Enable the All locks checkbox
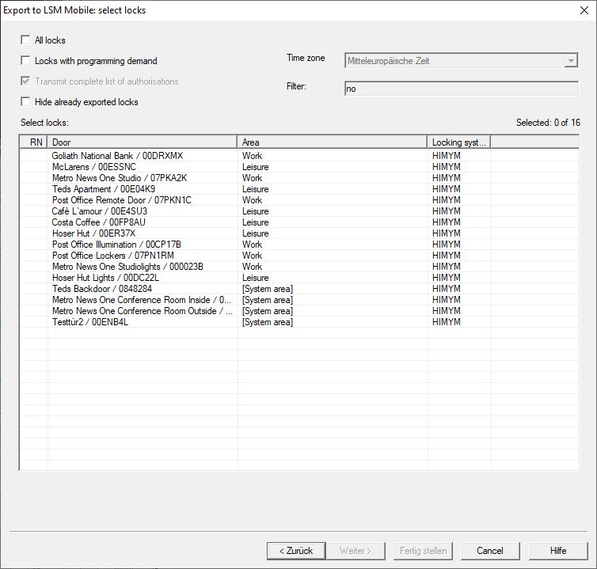This screenshot has height=569, width=597. click(26, 40)
